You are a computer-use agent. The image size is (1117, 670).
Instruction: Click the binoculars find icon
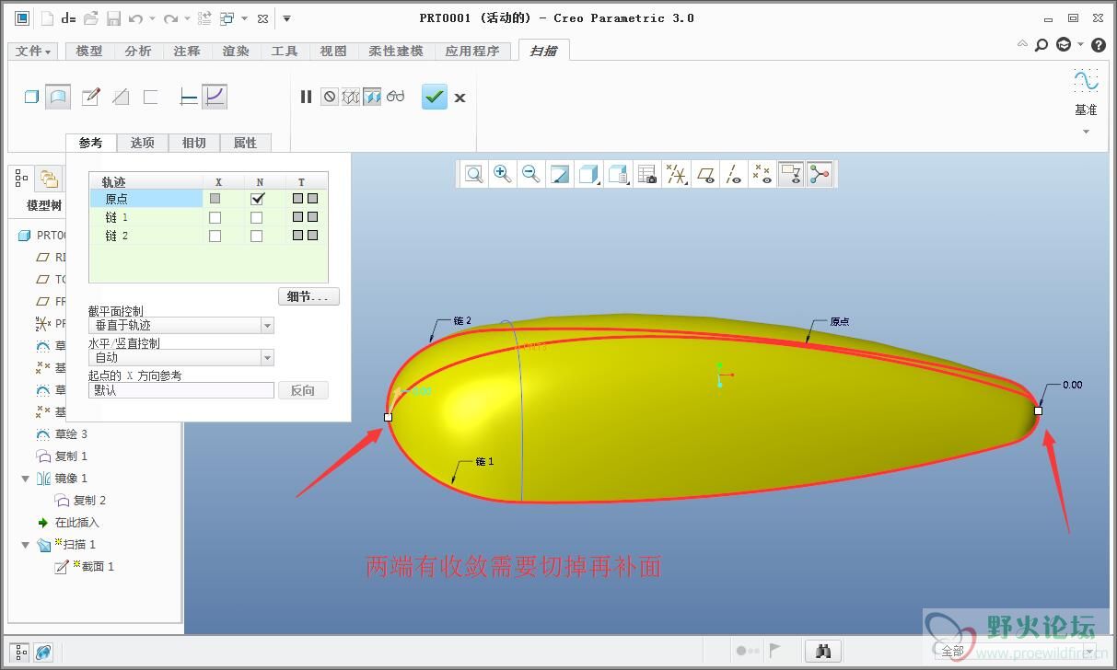(x=824, y=651)
